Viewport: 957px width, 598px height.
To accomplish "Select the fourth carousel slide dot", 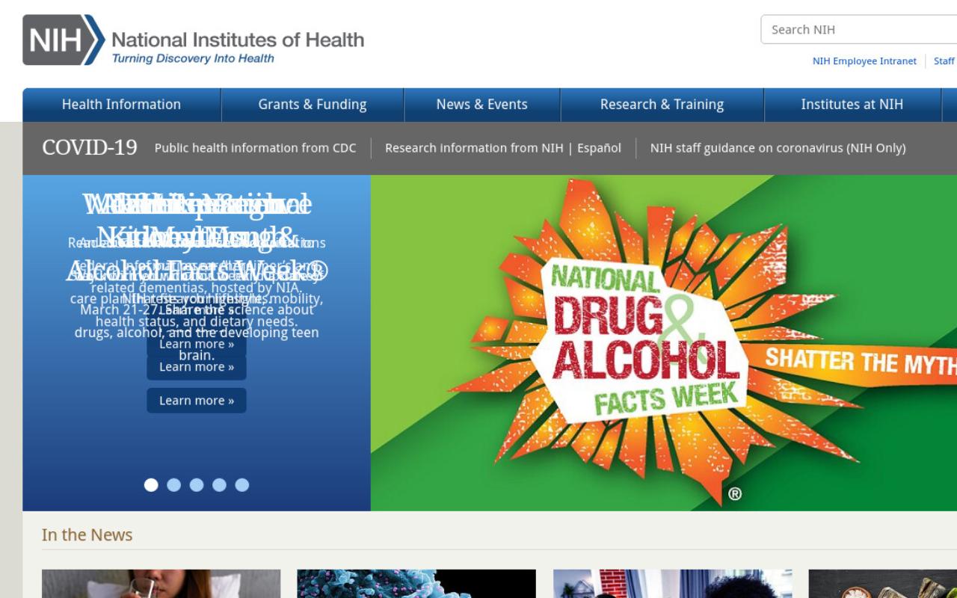I will pos(219,485).
